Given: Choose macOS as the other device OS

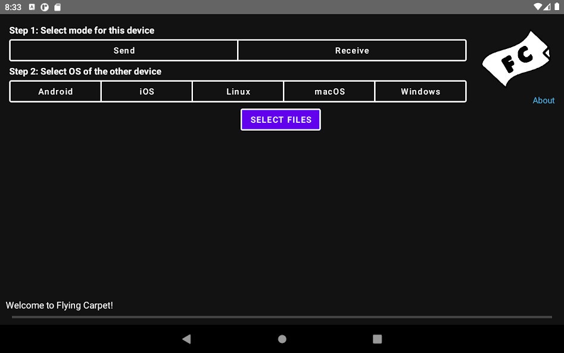Looking at the screenshot, I should click(329, 91).
